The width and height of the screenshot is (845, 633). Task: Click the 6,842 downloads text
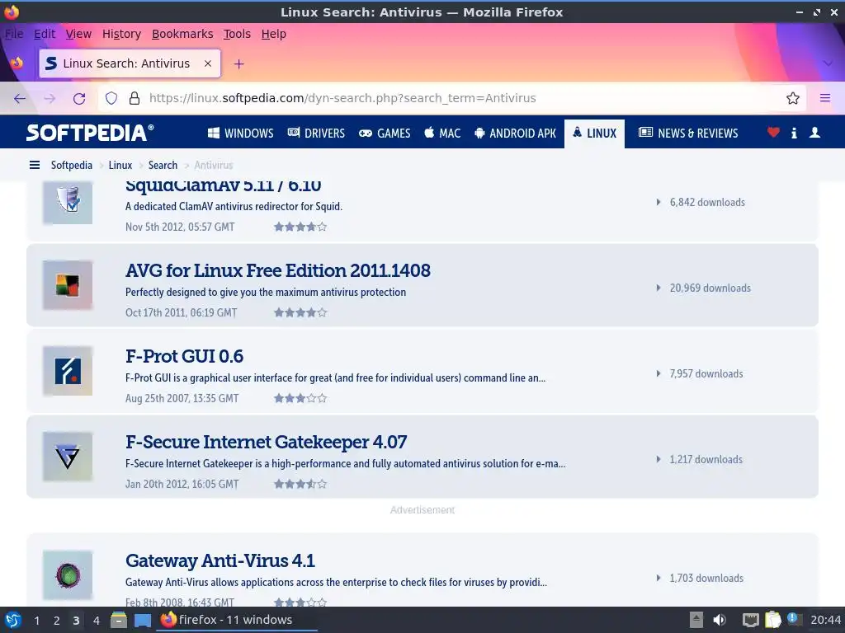707,203
